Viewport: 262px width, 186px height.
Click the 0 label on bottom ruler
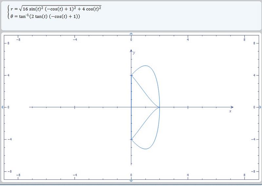coord(131,175)
